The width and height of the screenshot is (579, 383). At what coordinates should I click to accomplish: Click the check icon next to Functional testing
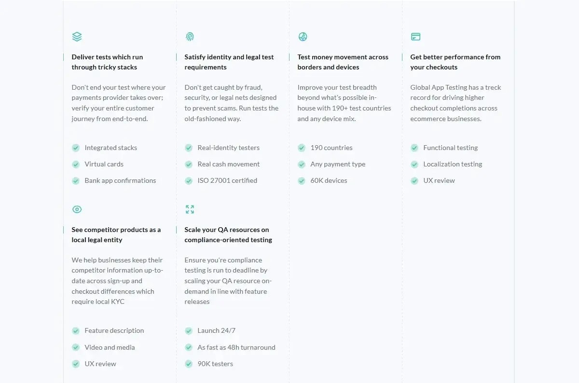point(414,148)
